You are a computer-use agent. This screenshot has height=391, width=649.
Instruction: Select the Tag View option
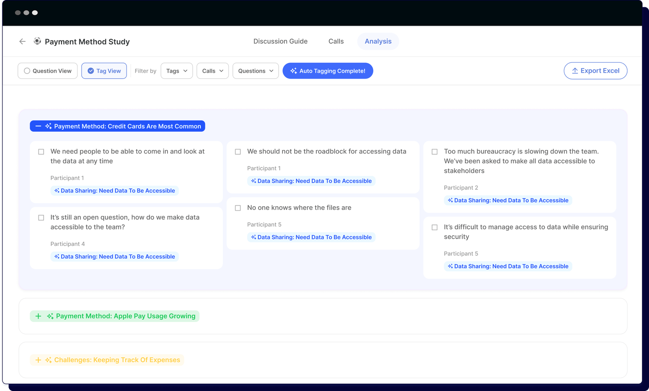coord(104,71)
